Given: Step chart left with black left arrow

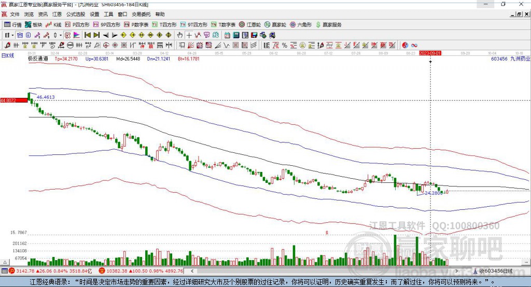Looking at the screenshot, I should point(106,35).
